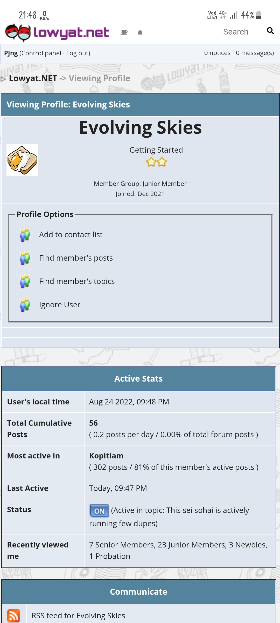280x623 pixels.
Task: Open the coffee cup icon in header
Action: tap(124, 32)
